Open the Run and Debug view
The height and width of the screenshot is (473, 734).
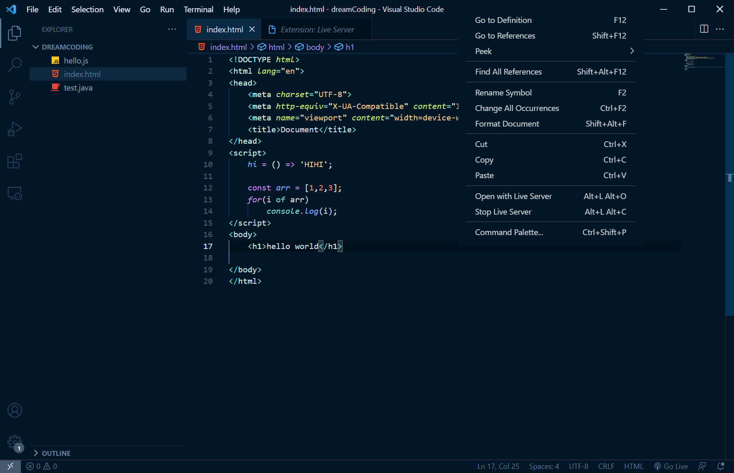[14, 129]
